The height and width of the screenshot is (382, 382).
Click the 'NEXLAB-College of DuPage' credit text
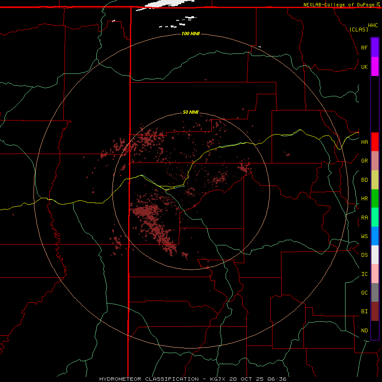tap(339, 5)
